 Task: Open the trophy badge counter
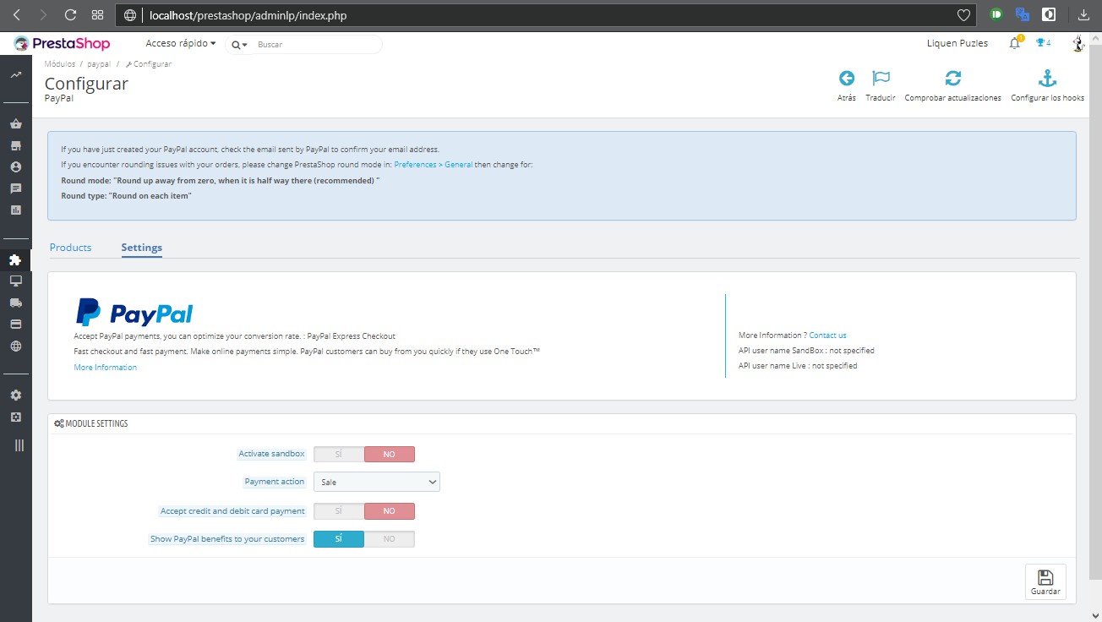click(1044, 43)
